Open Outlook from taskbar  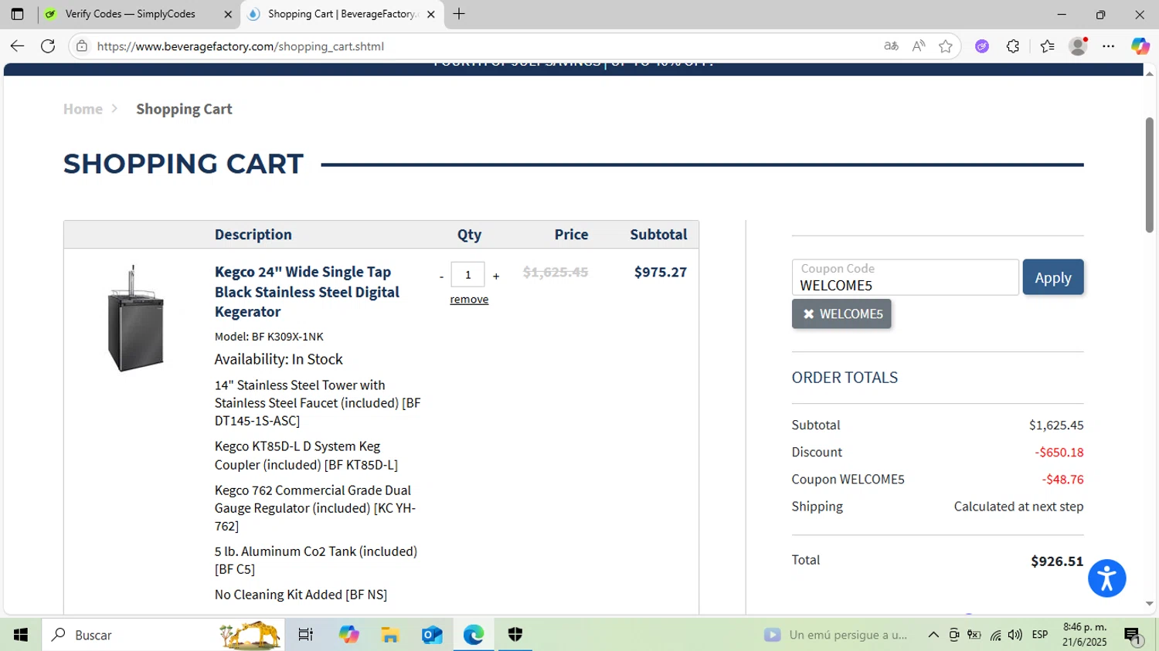[x=432, y=635]
